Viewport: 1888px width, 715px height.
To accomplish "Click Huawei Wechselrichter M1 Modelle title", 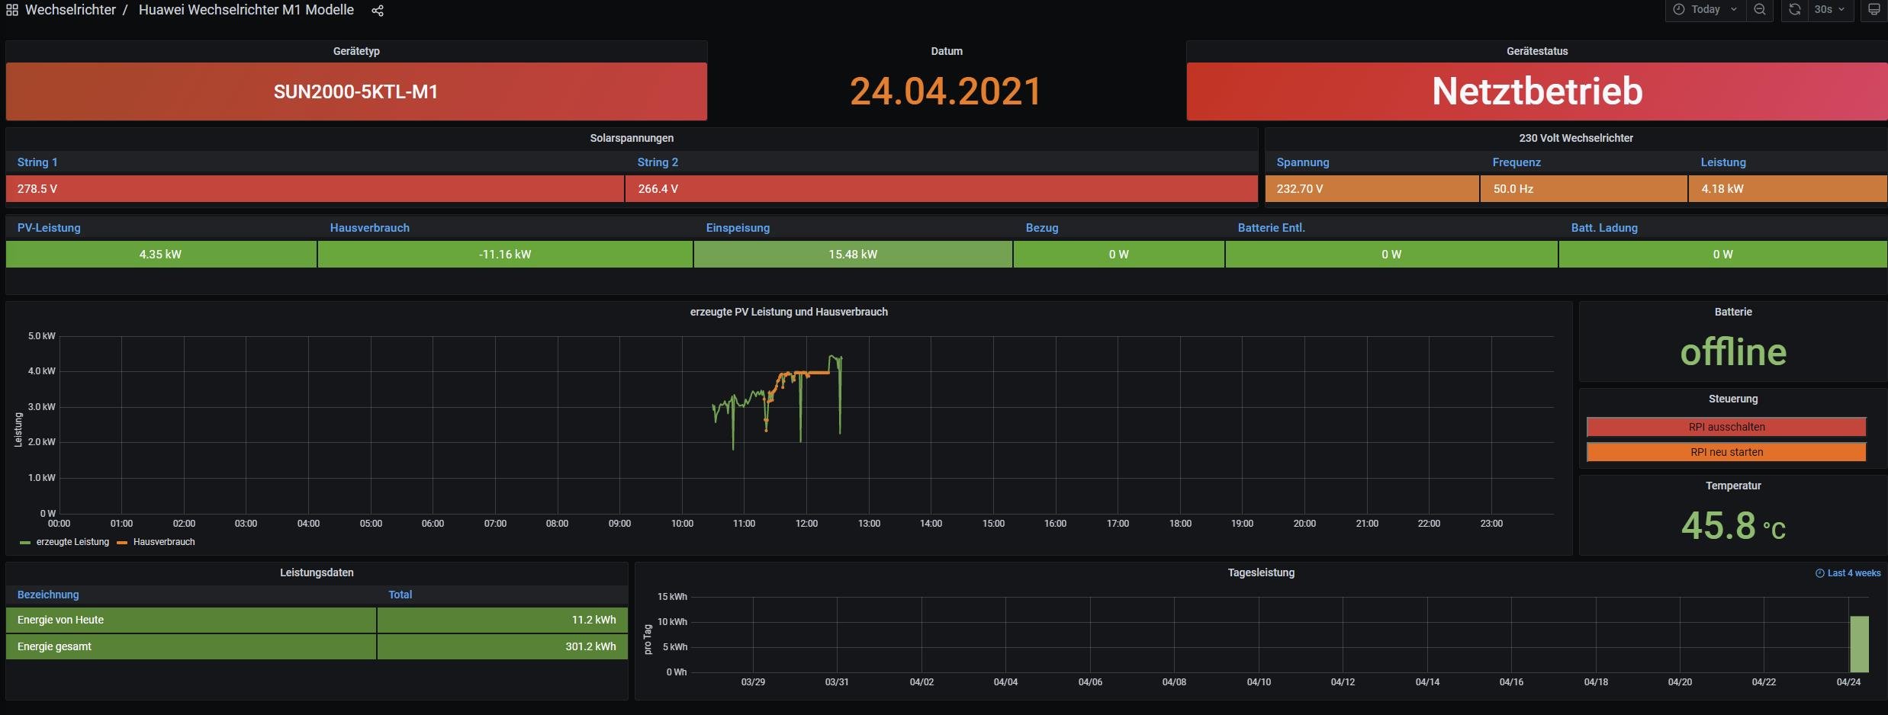I will click(x=246, y=10).
